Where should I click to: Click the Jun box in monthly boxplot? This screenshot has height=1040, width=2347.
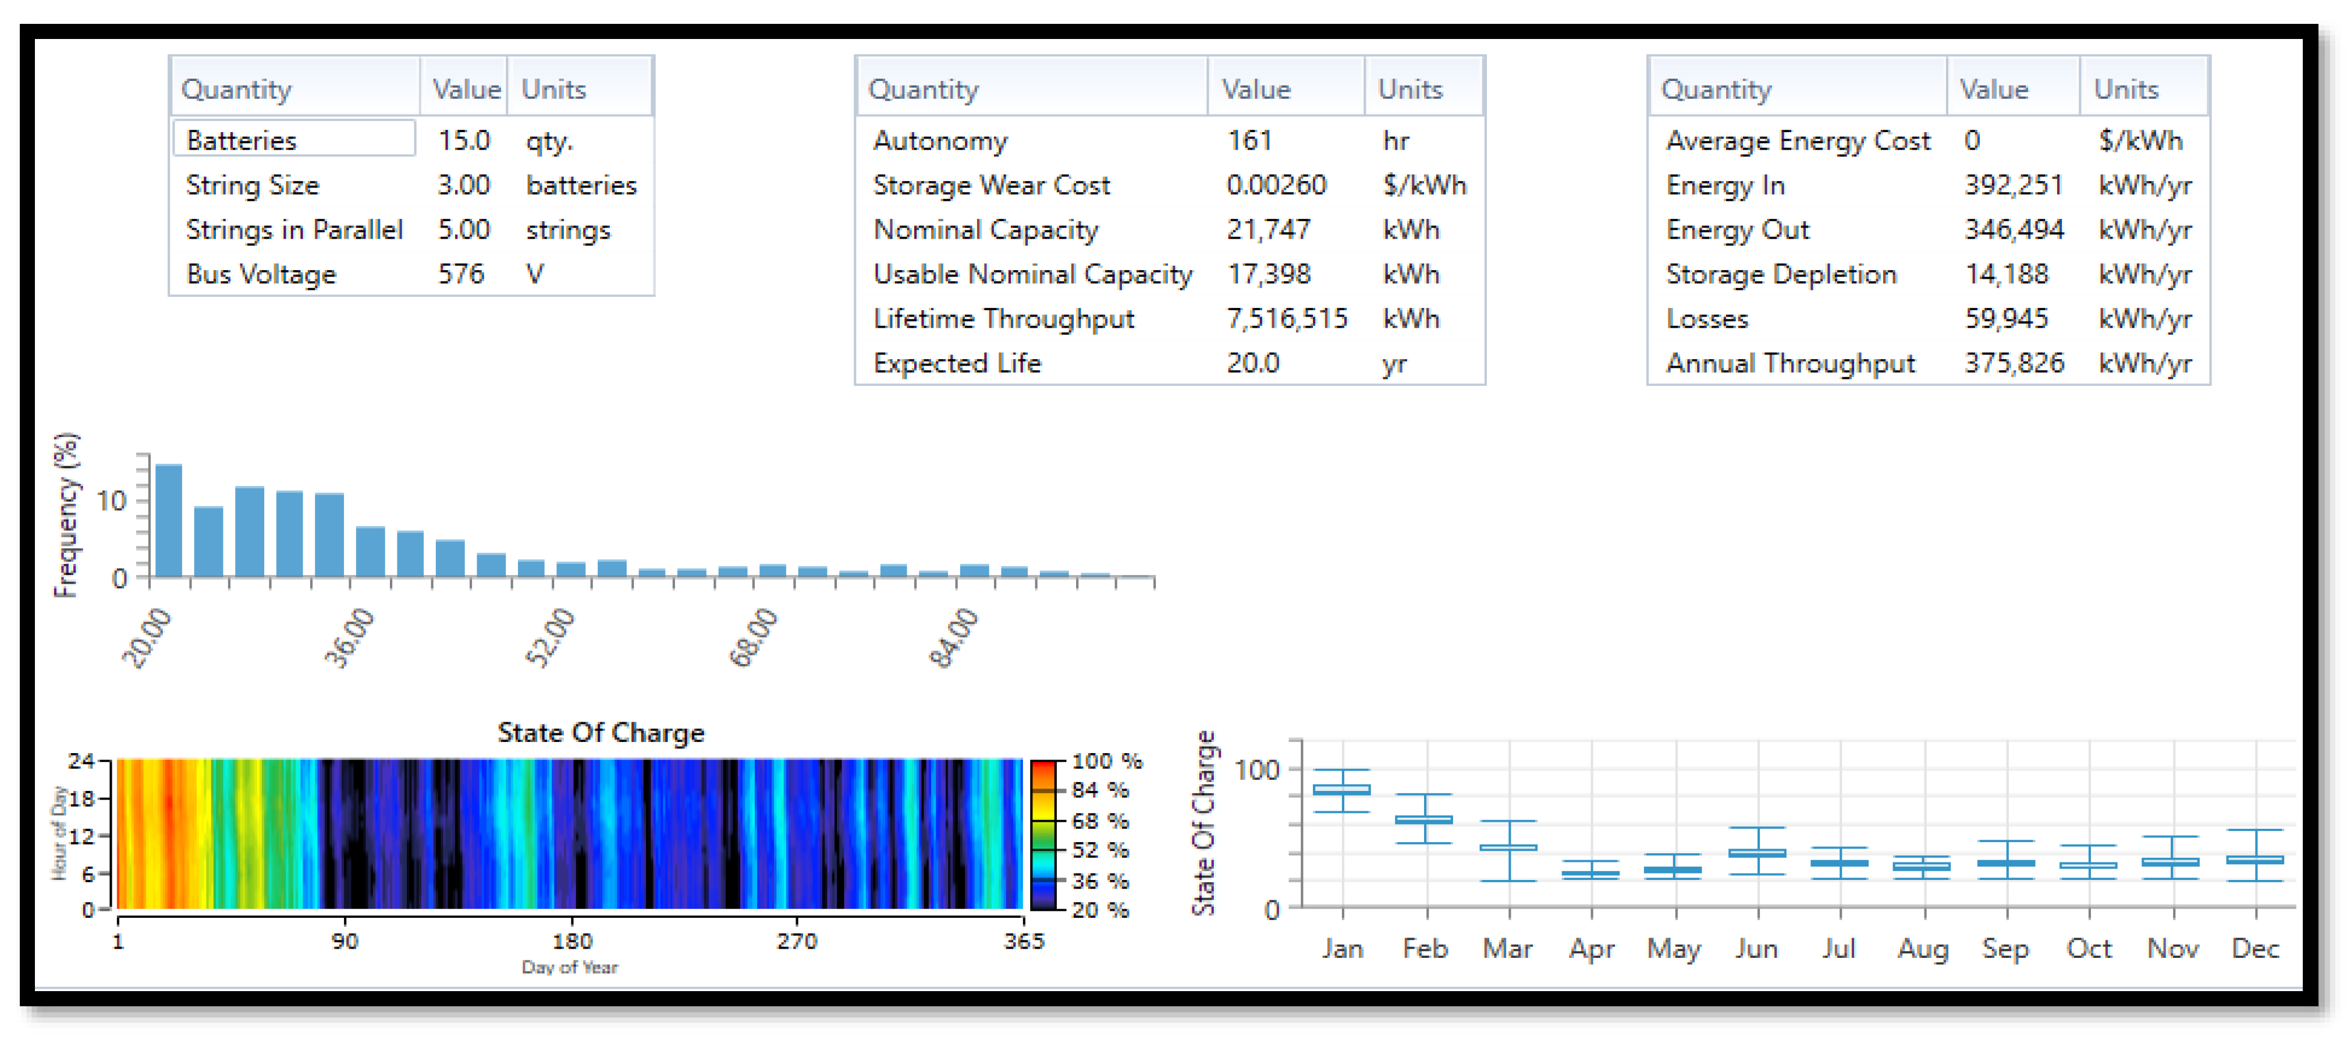(1756, 853)
